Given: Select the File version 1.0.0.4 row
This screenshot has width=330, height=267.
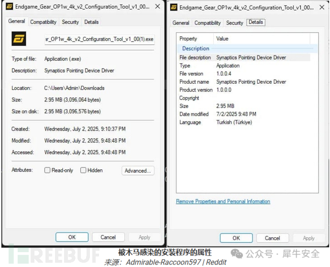Looking at the screenshot, I should (x=244, y=74).
